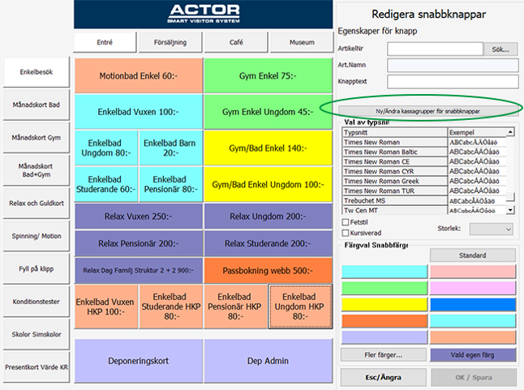
Task: Open the Café tab
Action: click(x=236, y=42)
